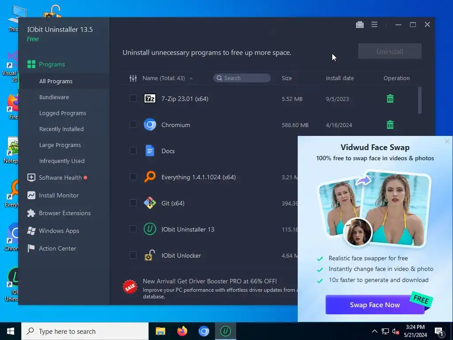Close the Vidwud Face Swap ad
Screen dimensions: 453x340
tap(447, 141)
